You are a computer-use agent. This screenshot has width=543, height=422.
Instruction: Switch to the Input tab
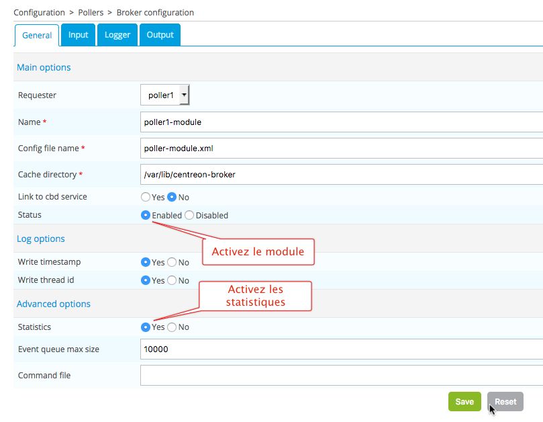78,35
